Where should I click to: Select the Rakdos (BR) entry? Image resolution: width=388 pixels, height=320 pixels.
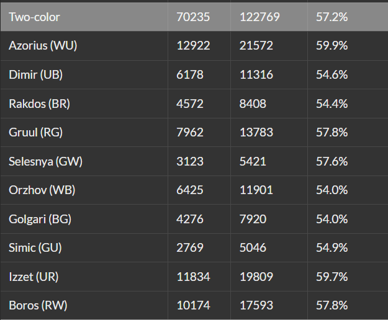pyautogui.click(x=39, y=104)
